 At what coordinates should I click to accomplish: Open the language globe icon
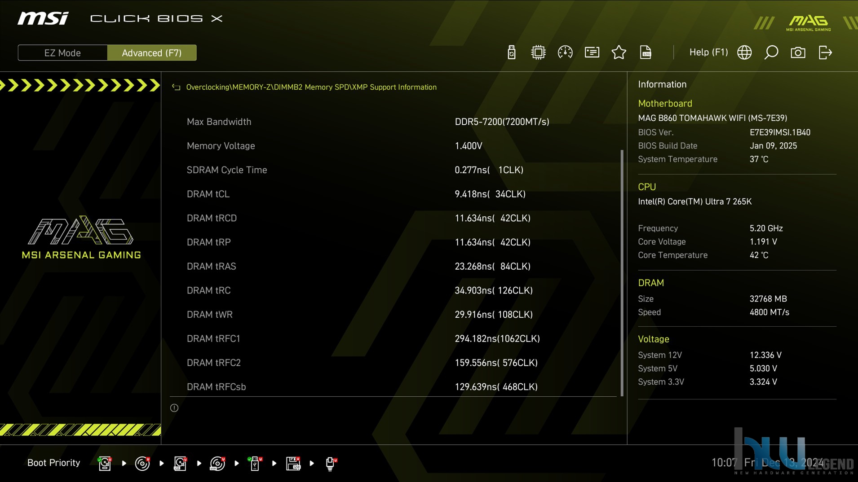(744, 53)
